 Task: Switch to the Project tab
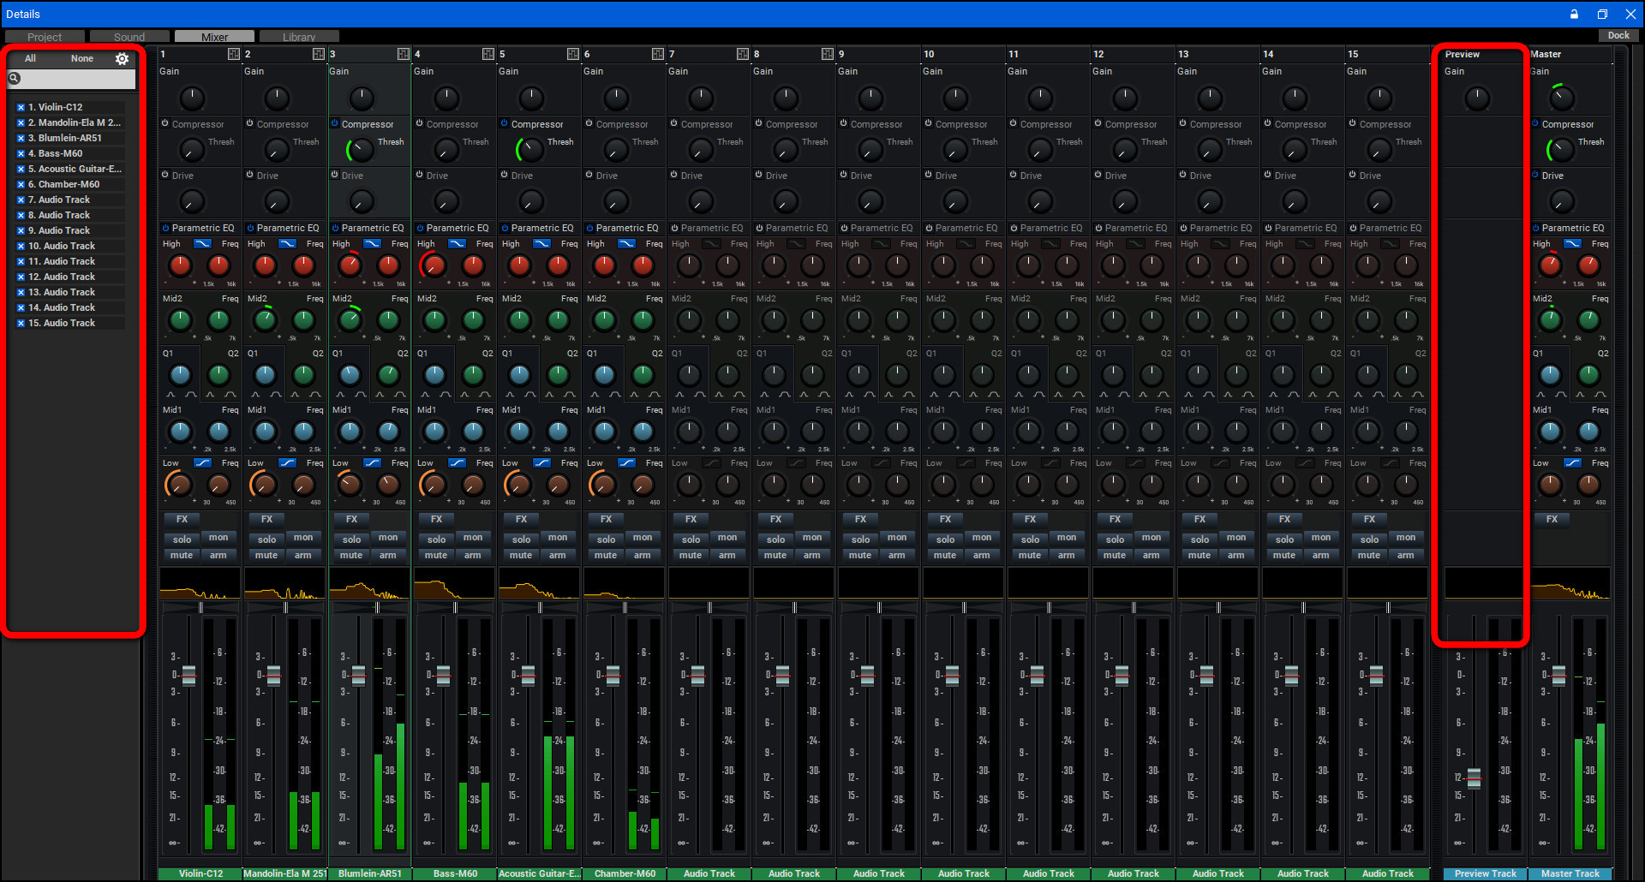coord(45,37)
